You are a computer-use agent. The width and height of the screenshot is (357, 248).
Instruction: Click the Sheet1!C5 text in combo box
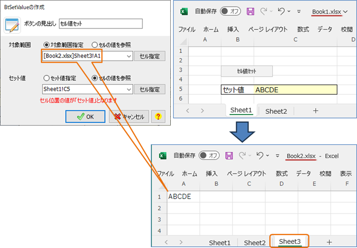(57, 89)
